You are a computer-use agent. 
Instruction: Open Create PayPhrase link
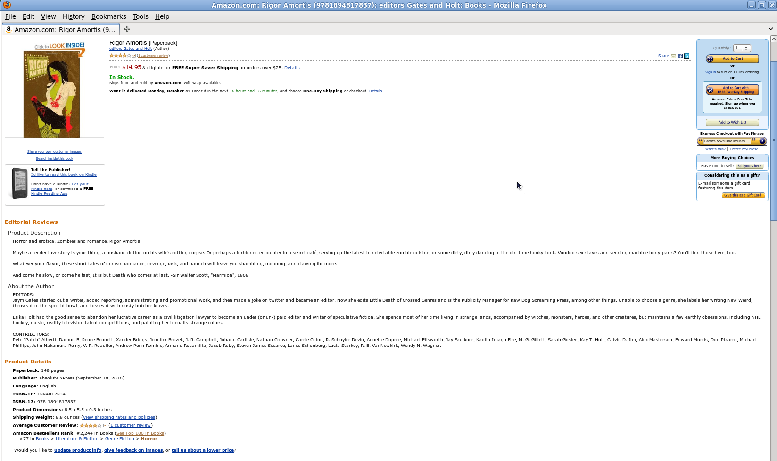pyautogui.click(x=744, y=149)
